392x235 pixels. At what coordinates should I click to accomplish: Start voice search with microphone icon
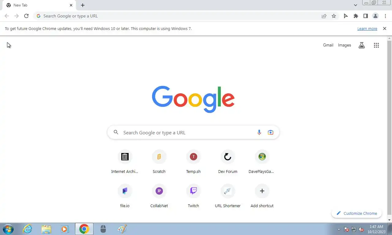(x=259, y=132)
